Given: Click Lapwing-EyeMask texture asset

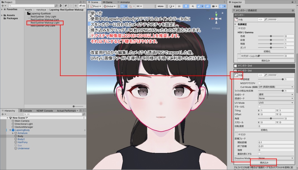Looking at the screenshot, I should (x=41, y=13).
